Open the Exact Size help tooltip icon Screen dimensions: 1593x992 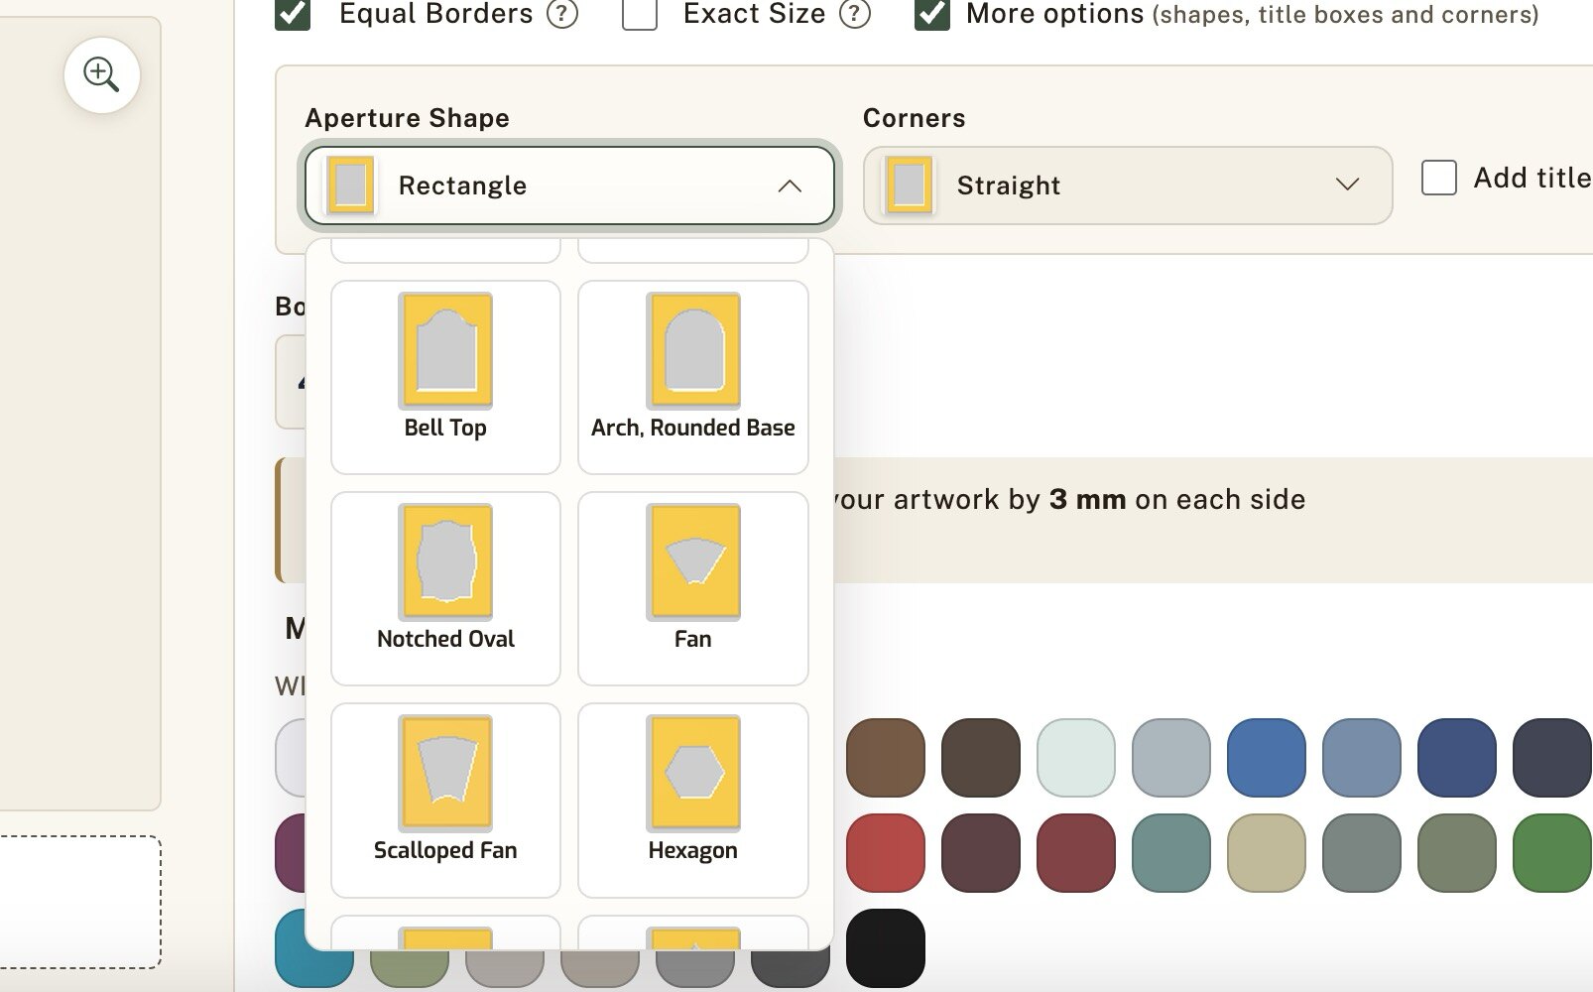[855, 14]
